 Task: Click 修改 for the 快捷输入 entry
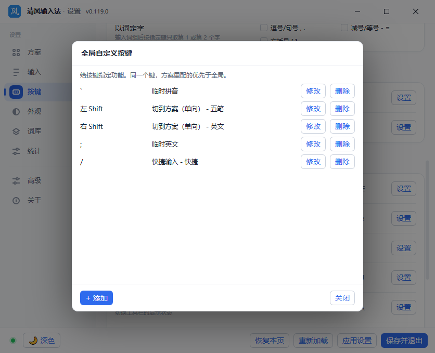click(x=313, y=162)
